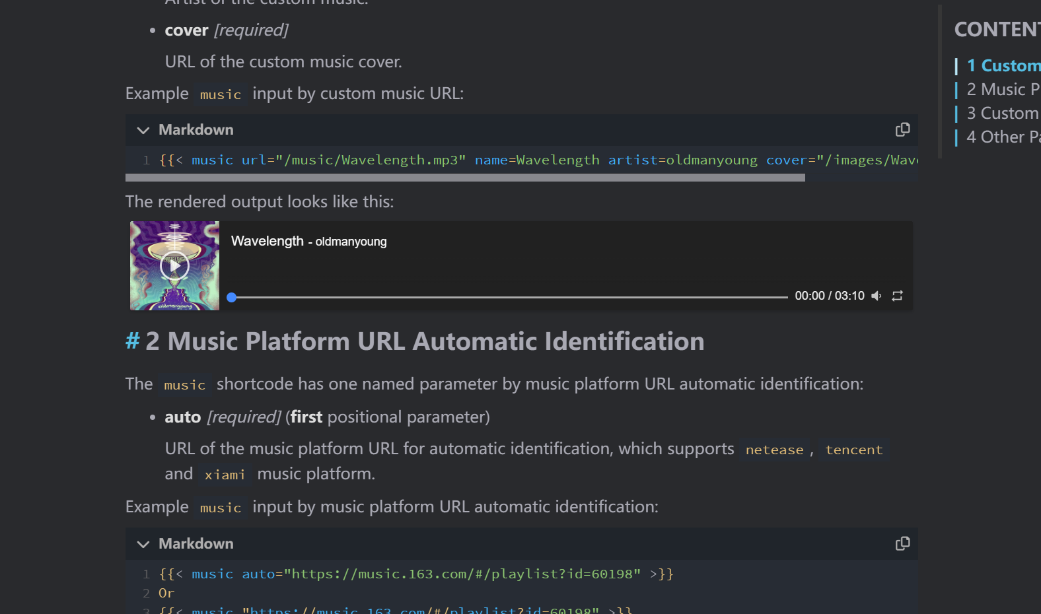Click code line 1 with music.163.com auto URL
The image size is (1041, 614).
click(416, 574)
